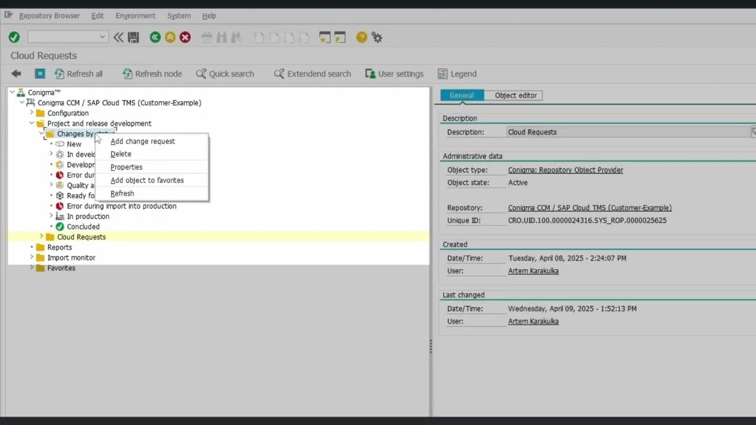Open the System menu

(x=178, y=16)
